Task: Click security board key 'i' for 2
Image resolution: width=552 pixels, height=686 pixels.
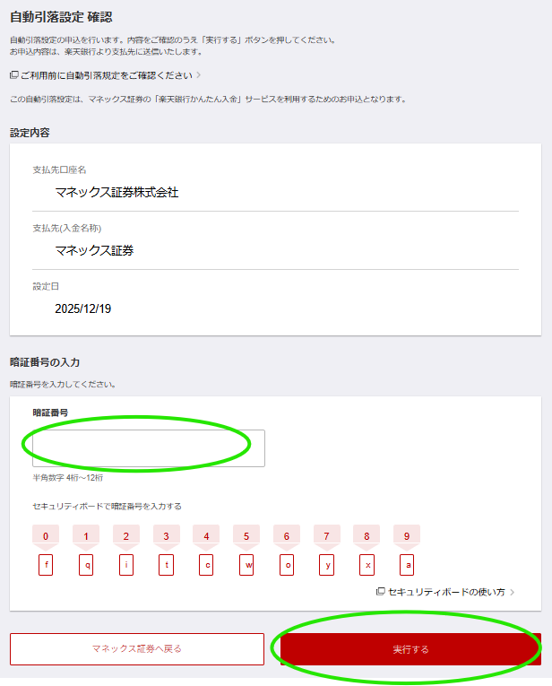Action: point(126,565)
